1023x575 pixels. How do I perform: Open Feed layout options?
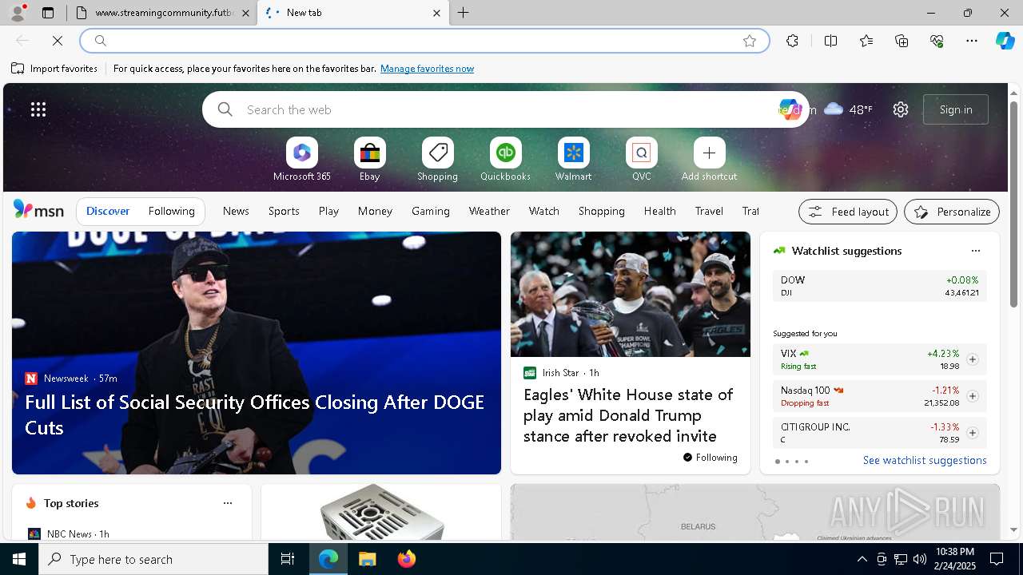click(848, 212)
